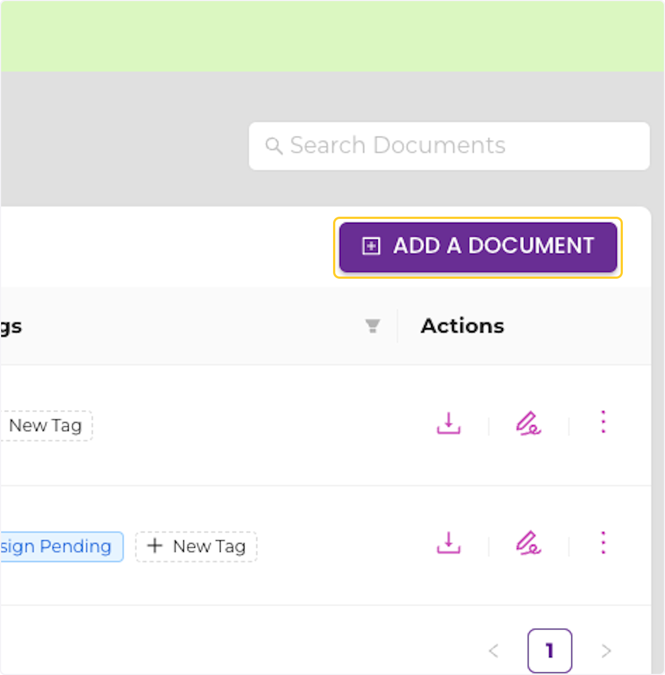Sign the second document using the pen icon

tap(529, 545)
